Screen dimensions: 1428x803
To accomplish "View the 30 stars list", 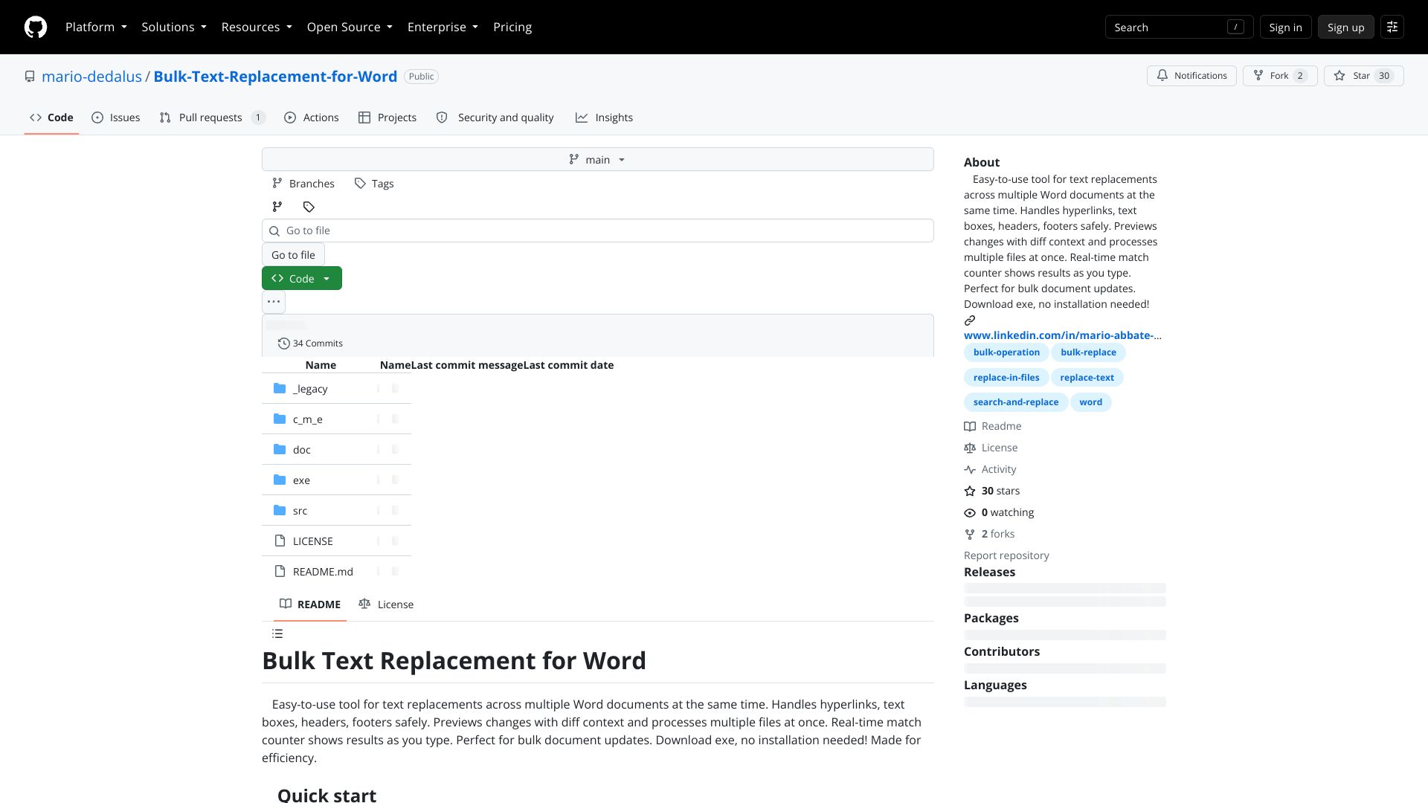I will (x=992, y=491).
